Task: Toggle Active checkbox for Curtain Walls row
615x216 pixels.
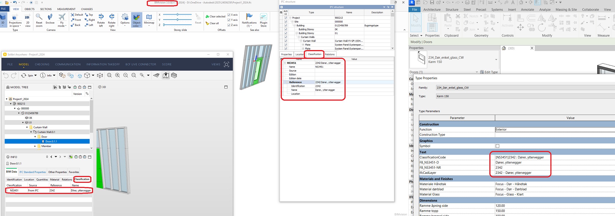Action: coord(286,37)
